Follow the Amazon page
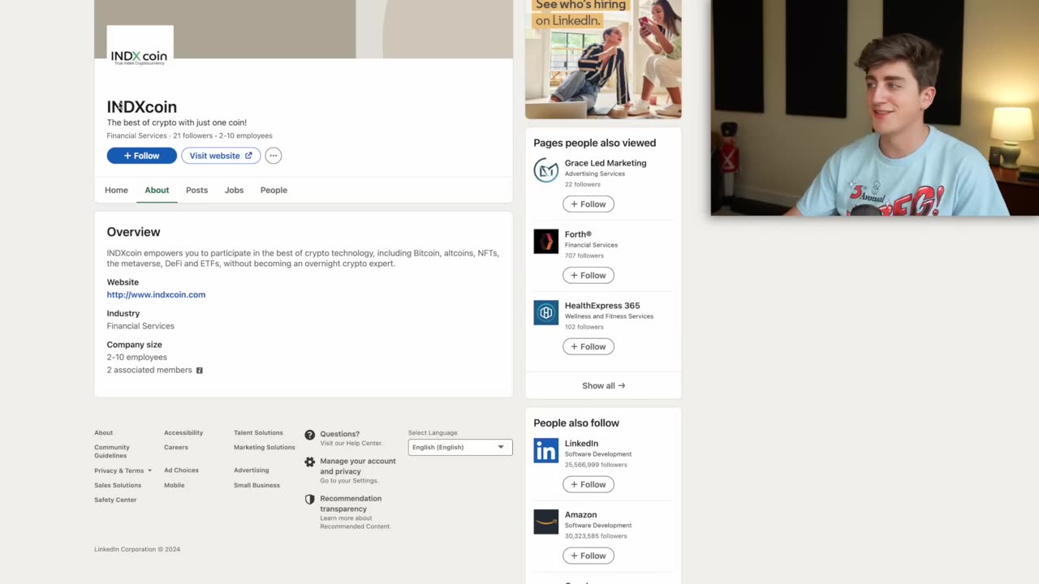 coord(588,556)
